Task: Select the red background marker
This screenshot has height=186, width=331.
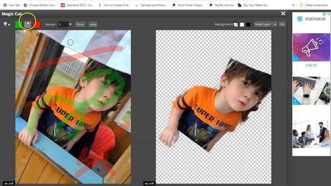Action: tap(37, 24)
